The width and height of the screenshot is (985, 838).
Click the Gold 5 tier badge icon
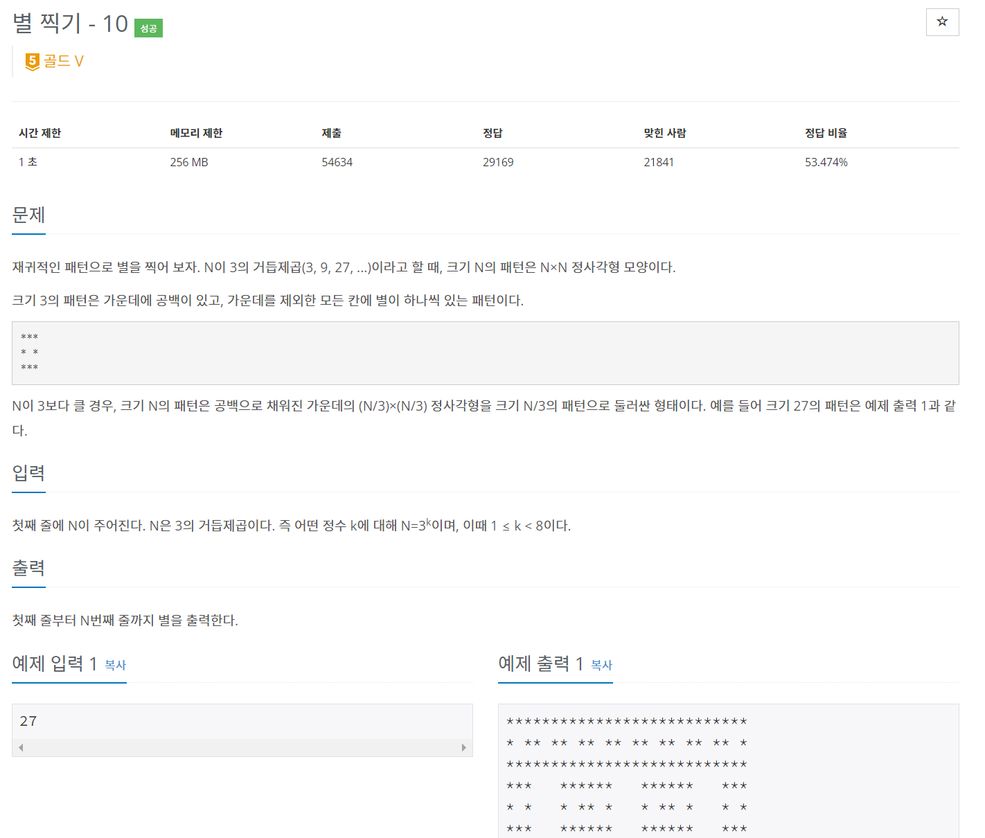pos(33,62)
